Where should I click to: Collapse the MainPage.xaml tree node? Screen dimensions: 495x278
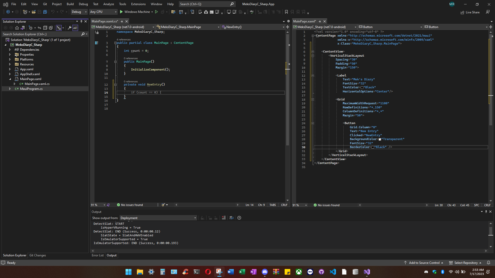pyautogui.click(x=10, y=79)
